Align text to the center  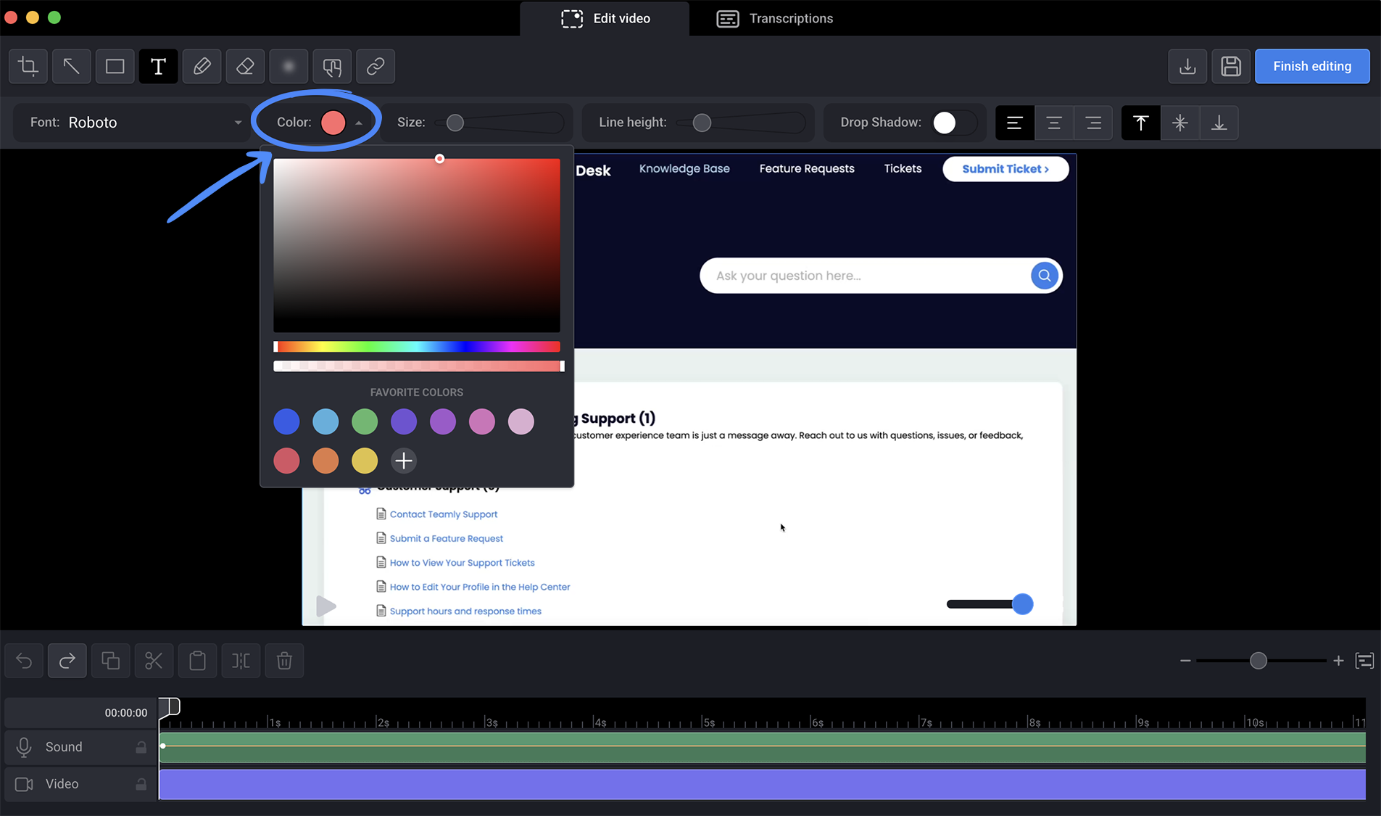tap(1054, 123)
